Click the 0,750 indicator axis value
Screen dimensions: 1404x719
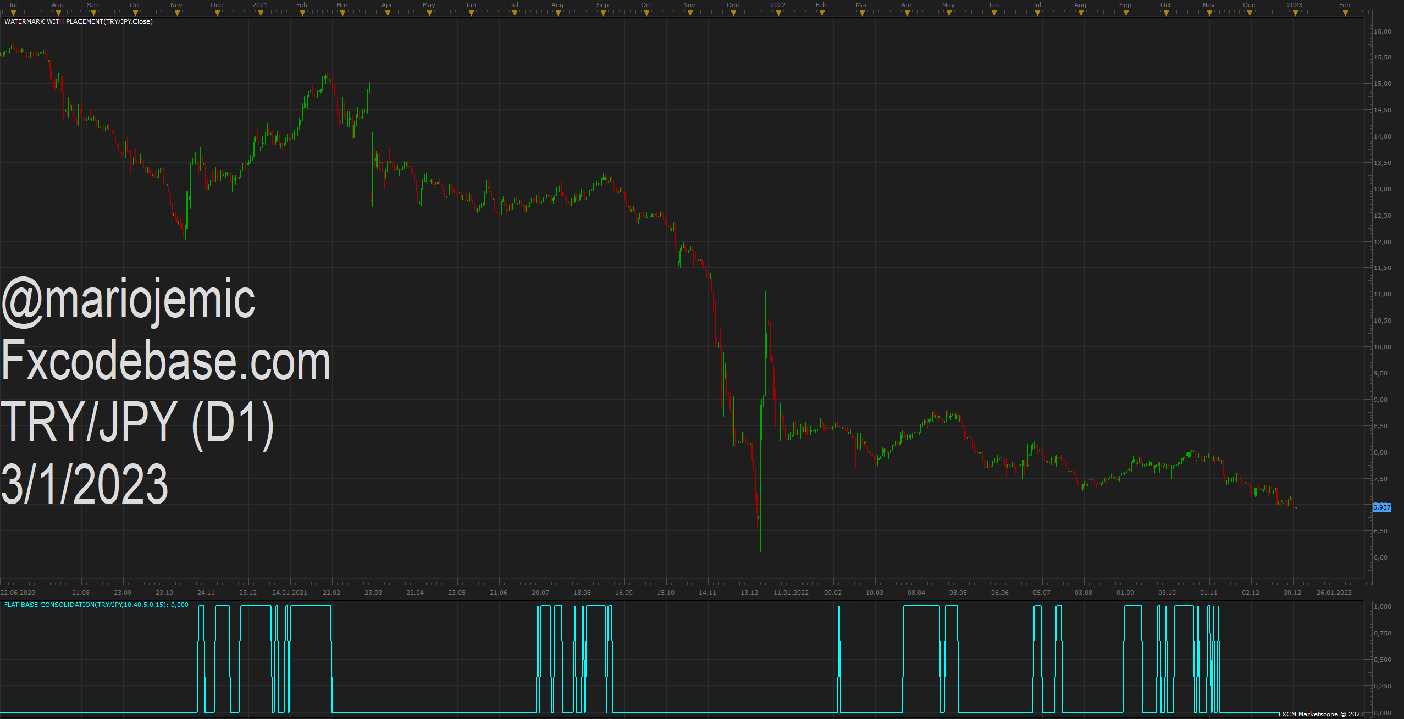(x=1383, y=633)
